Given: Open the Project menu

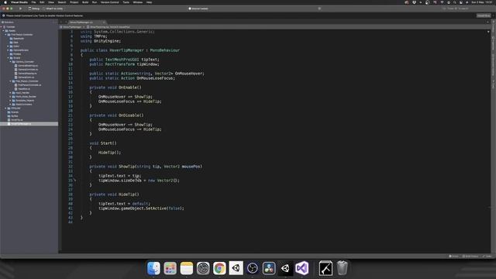Looking at the screenshot, I should point(74,2).
